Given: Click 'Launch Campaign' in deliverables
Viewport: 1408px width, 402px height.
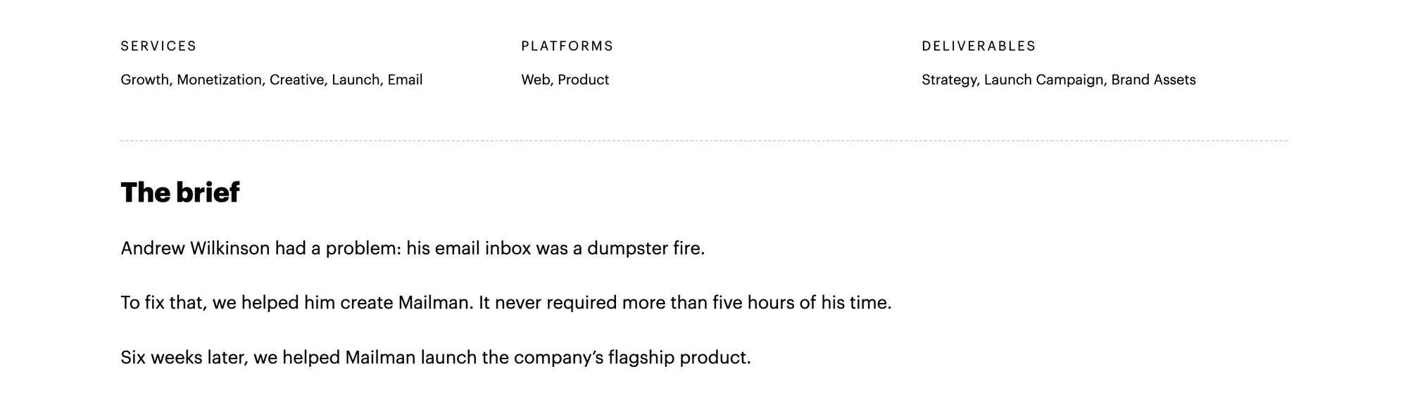Looking at the screenshot, I should [x=1045, y=80].
